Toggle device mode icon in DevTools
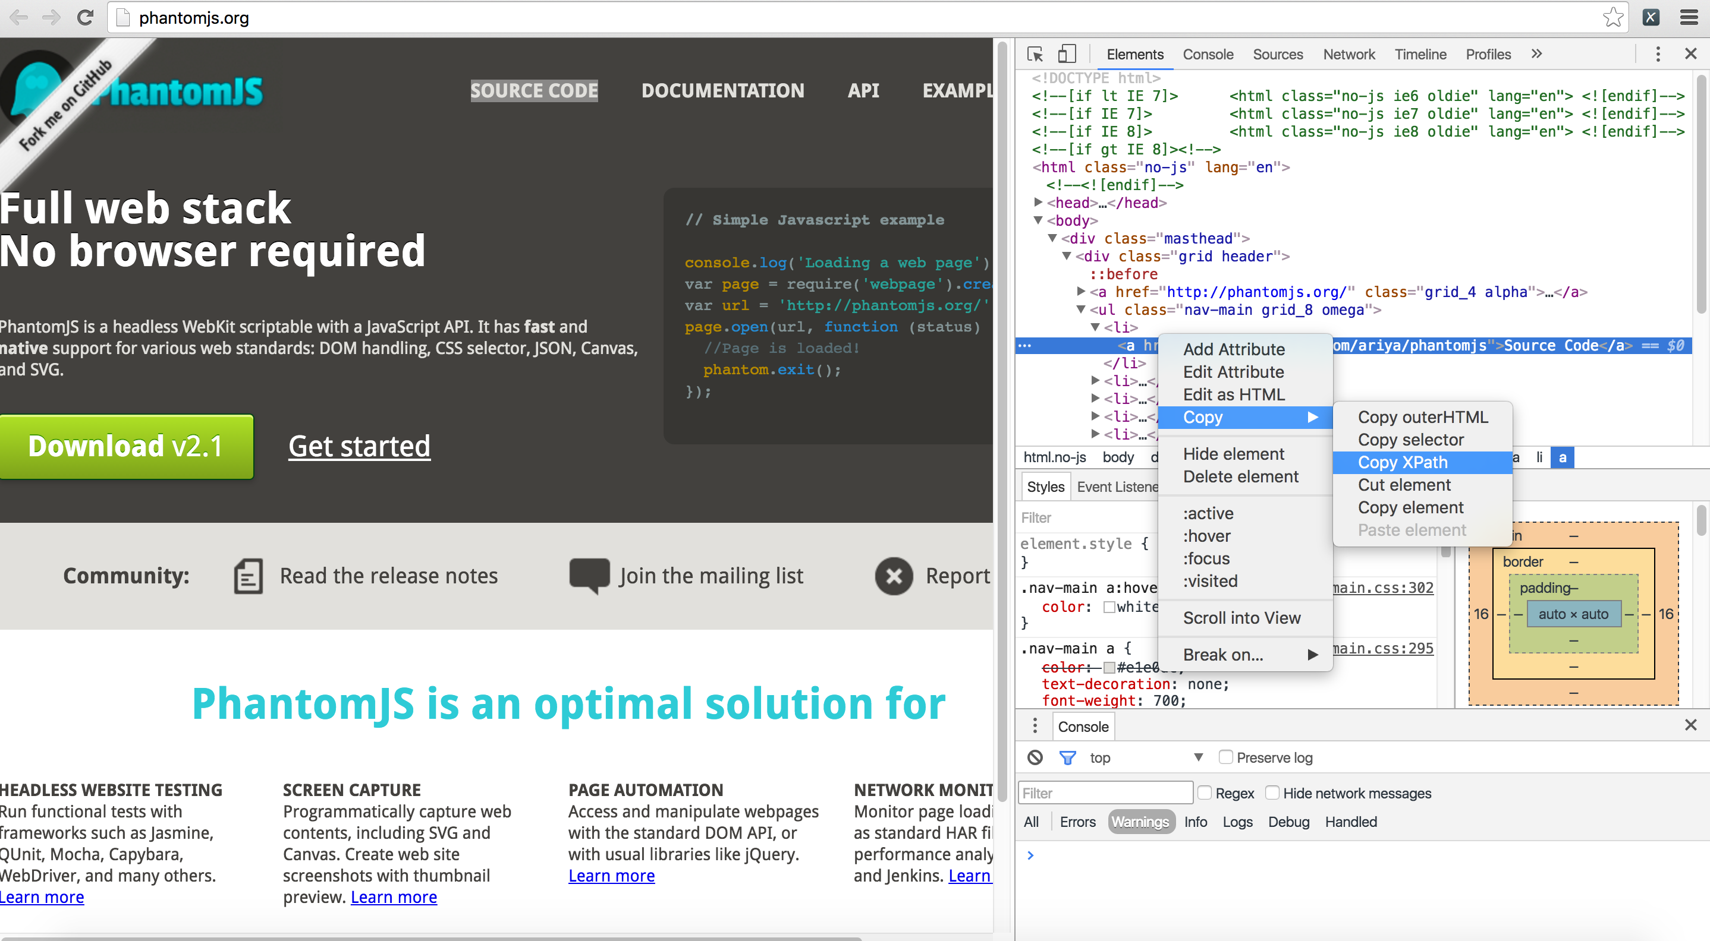Screen dimensions: 1710x941 pos(1067,53)
